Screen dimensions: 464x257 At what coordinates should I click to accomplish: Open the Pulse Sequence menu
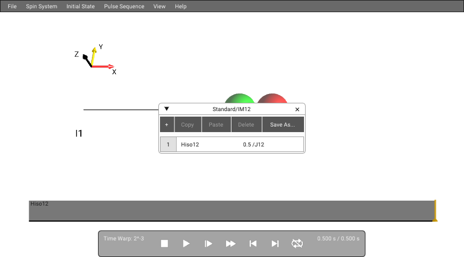pos(124,6)
